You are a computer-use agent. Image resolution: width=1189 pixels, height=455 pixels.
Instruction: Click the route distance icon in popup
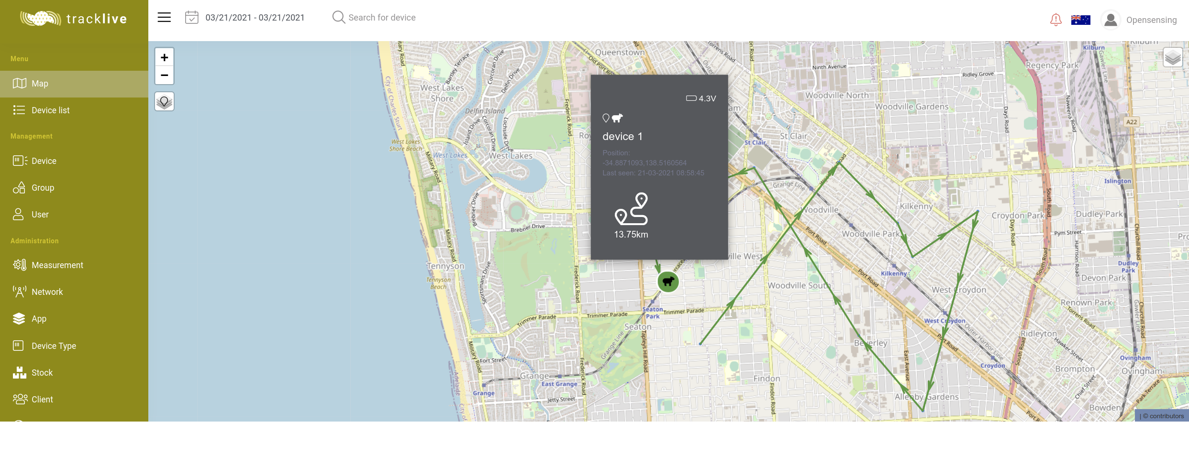[x=631, y=209]
